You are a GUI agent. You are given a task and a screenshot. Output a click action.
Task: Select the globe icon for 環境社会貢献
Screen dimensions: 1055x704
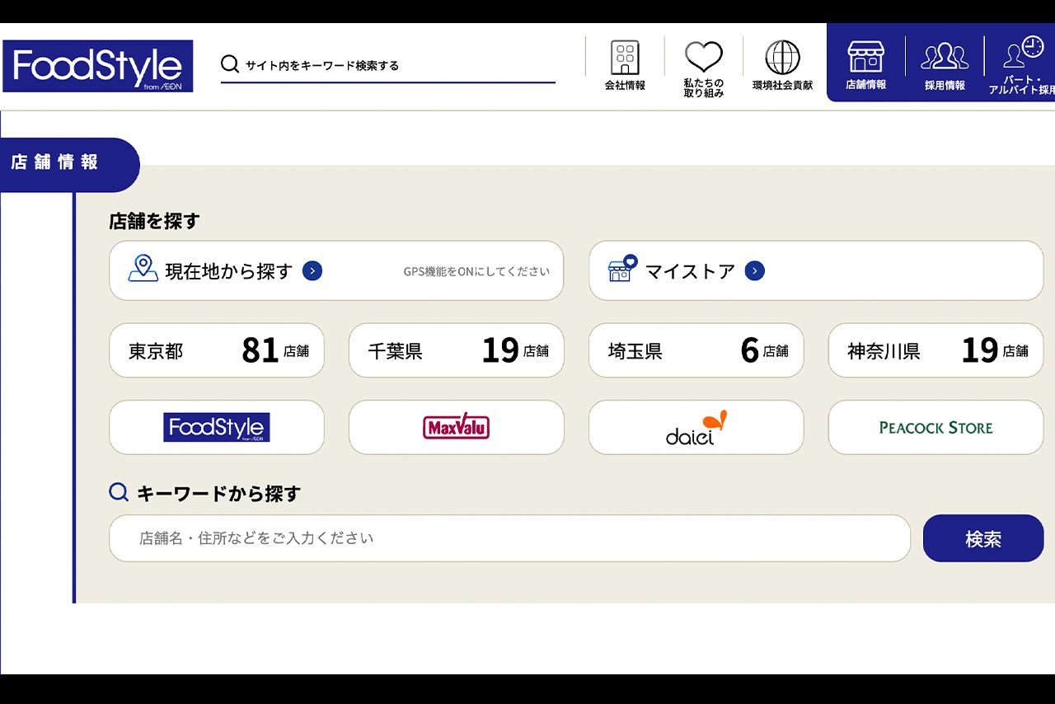[783, 56]
